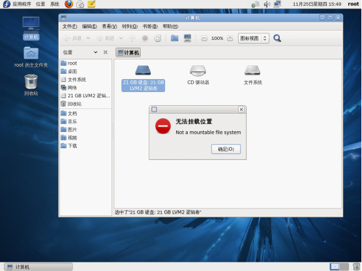Open the 图标视图 view mode dropdown
This screenshot has width=362, height=271.
coord(254,38)
